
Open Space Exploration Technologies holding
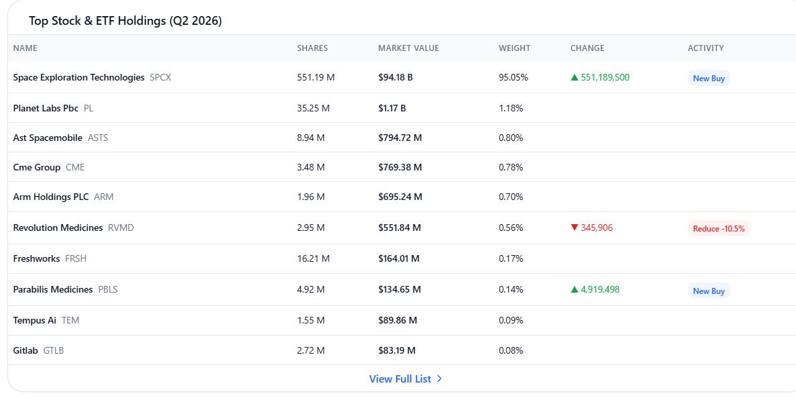click(x=78, y=77)
